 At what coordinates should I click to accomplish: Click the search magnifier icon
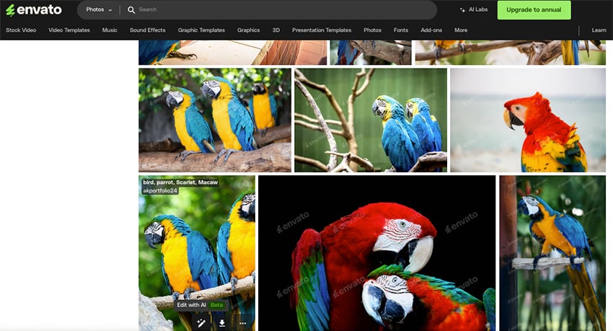point(131,10)
